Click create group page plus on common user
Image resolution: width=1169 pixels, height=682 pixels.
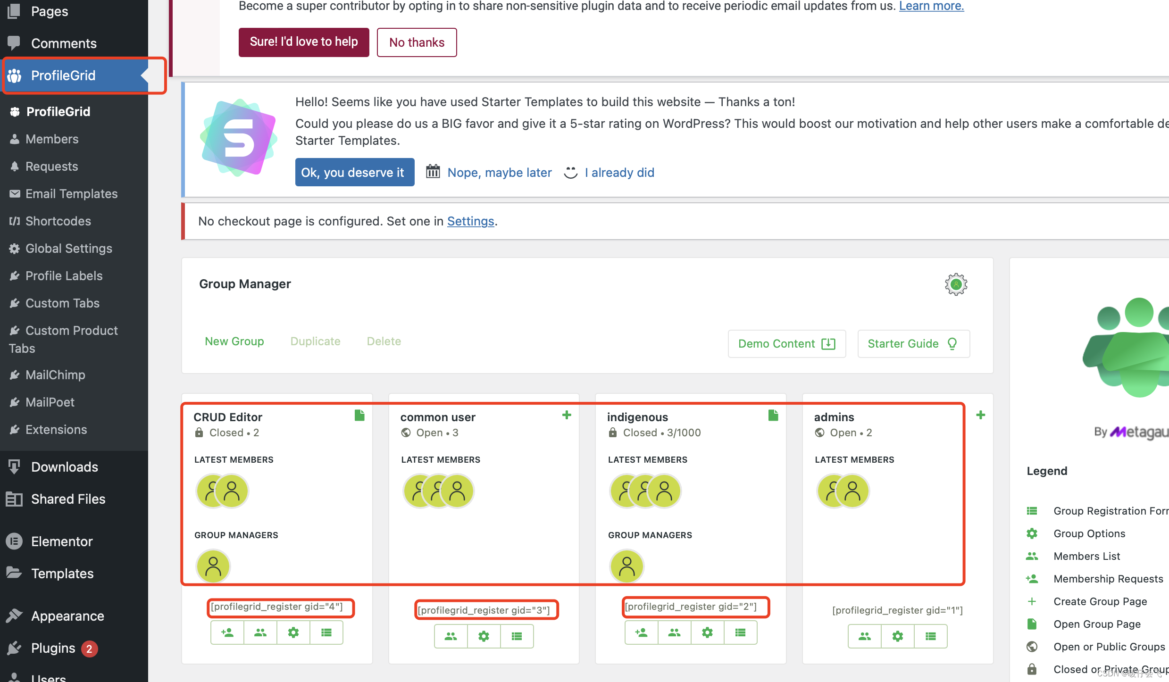(567, 415)
